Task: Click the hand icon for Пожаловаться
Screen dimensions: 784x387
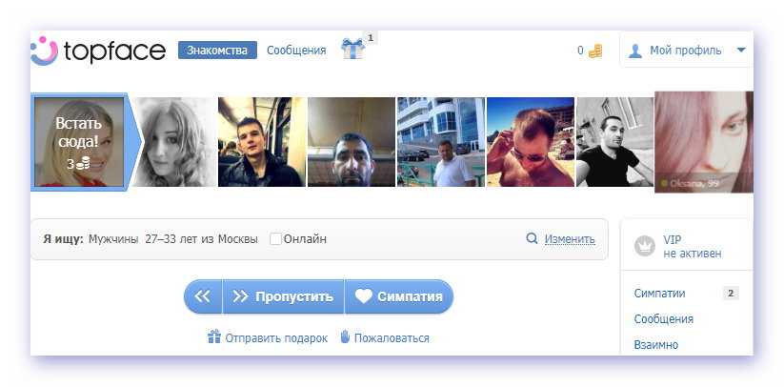Action: click(346, 337)
